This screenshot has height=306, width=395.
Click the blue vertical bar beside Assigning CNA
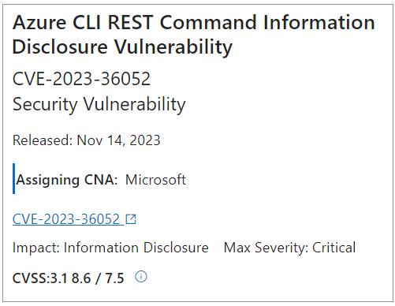click(13, 178)
